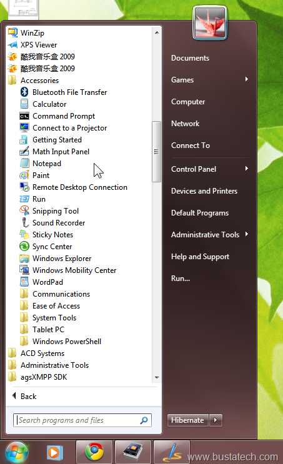The width and height of the screenshot is (283, 464).
Task: Expand the Control Panel submenu arrow
Action: (247, 169)
